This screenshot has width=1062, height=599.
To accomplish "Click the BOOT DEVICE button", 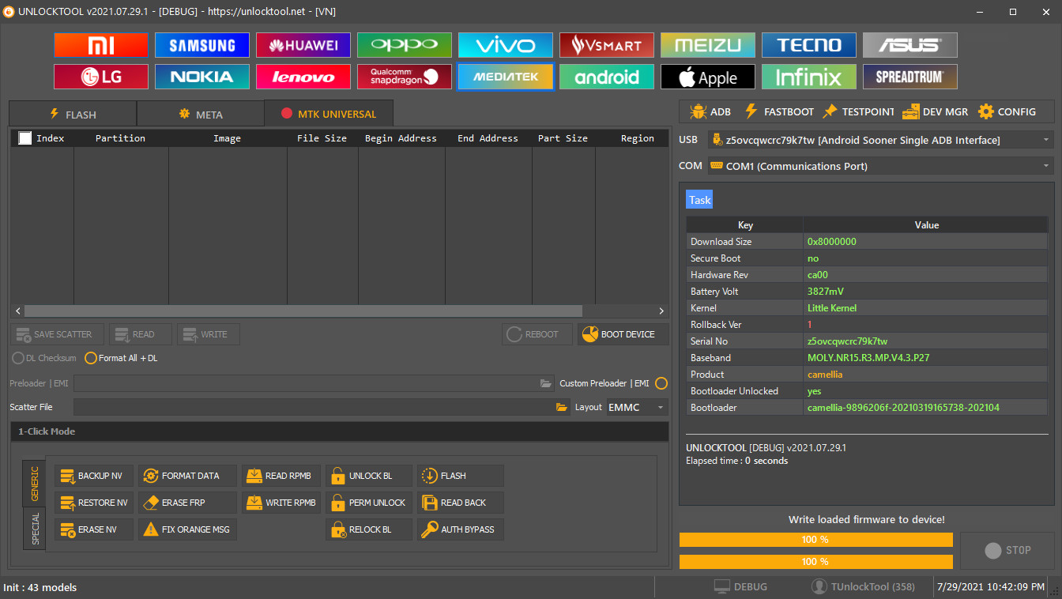I will tap(623, 334).
